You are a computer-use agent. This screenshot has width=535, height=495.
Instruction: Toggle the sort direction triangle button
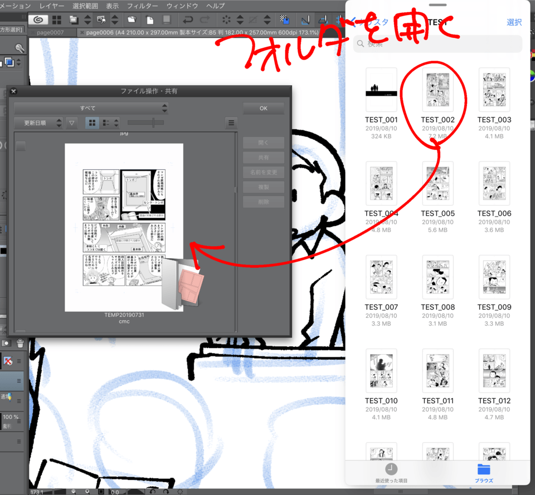coord(71,123)
